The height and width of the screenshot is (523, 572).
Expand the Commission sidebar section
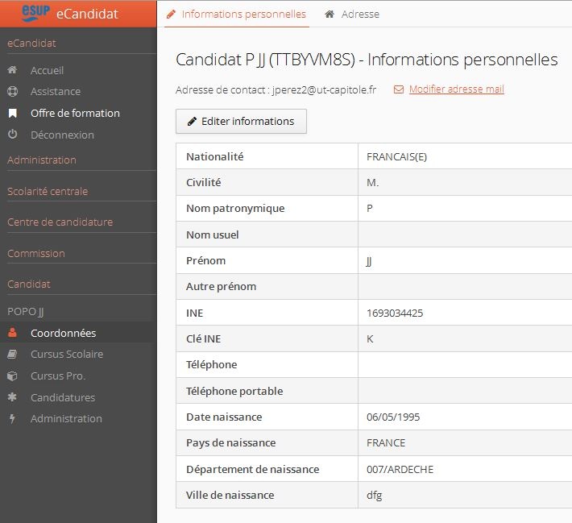click(35, 253)
